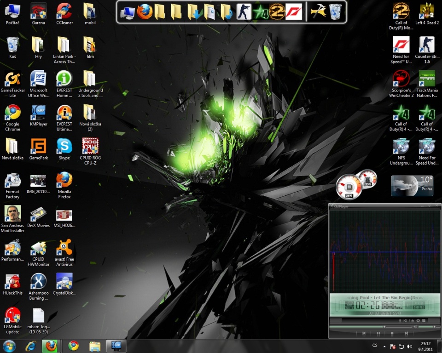Open the CPUID ROG CPU-Z shortcut
This screenshot has height=353, width=442.
coord(90,146)
